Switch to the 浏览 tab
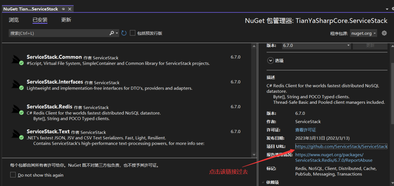This screenshot has height=186, width=394. [x=14, y=20]
